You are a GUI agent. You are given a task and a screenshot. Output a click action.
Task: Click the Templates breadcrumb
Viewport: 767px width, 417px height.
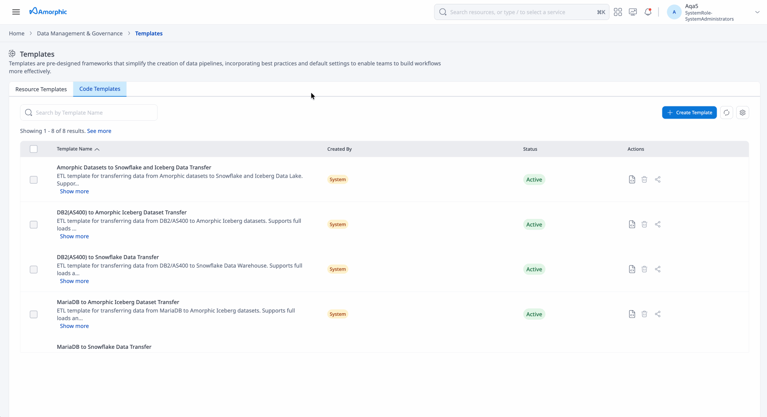tap(149, 33)
